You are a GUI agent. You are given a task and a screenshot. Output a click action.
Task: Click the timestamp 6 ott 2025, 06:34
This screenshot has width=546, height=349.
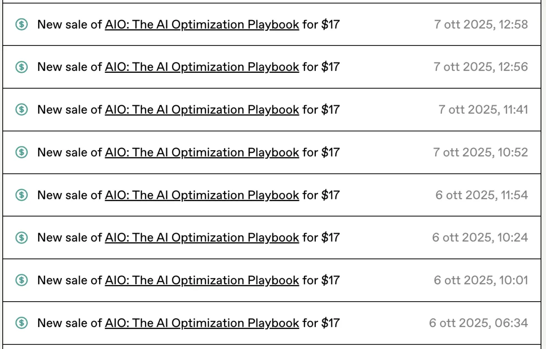point(479,323)
